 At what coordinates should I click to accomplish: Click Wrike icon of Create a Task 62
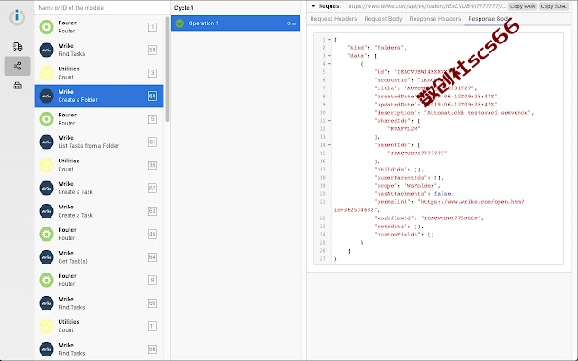click(46, 188)
